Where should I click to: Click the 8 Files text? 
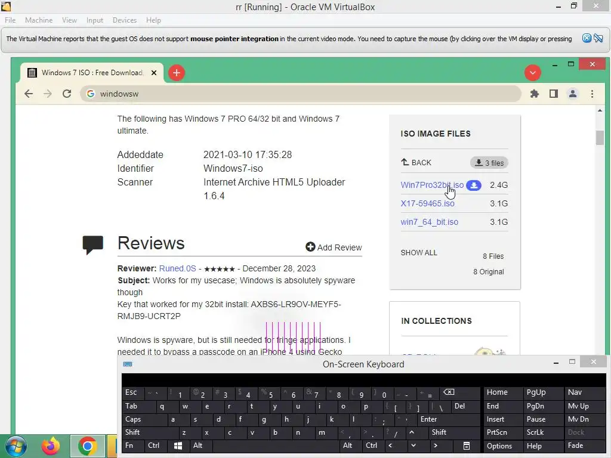tap(493, 256)
